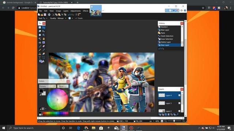234x131 pixels.
Task: Open the Layers menu
Action: [66, 11]
